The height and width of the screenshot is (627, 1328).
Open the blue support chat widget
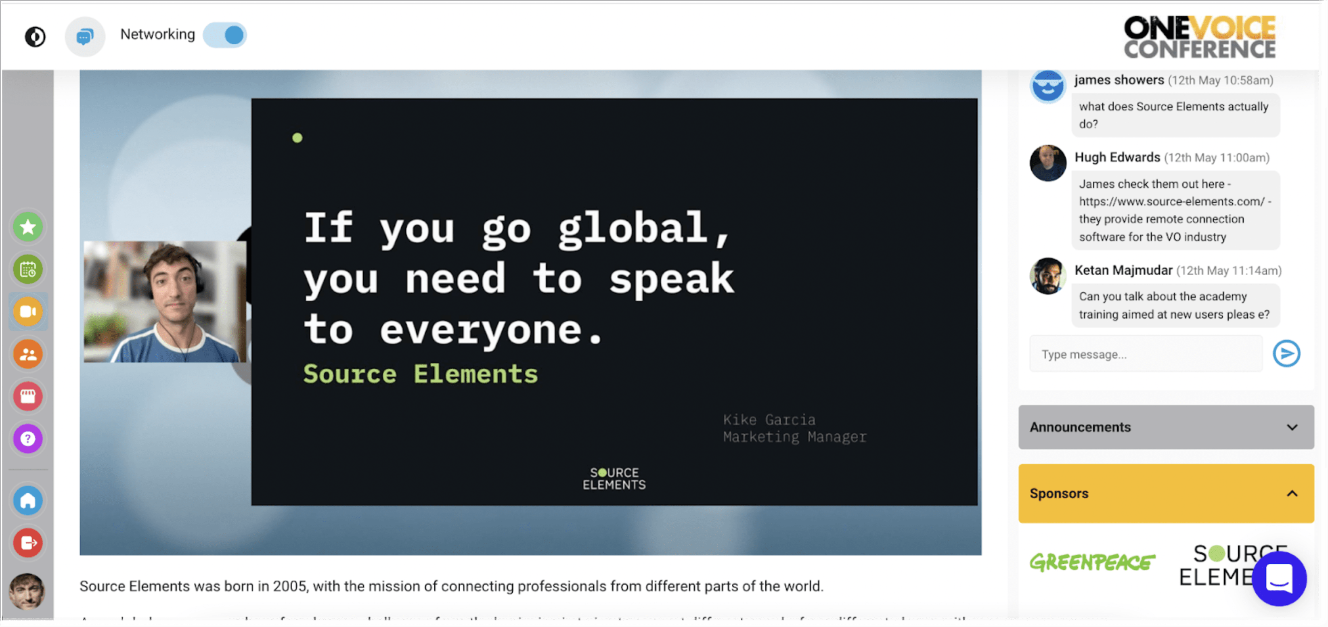click(1279, 579)
